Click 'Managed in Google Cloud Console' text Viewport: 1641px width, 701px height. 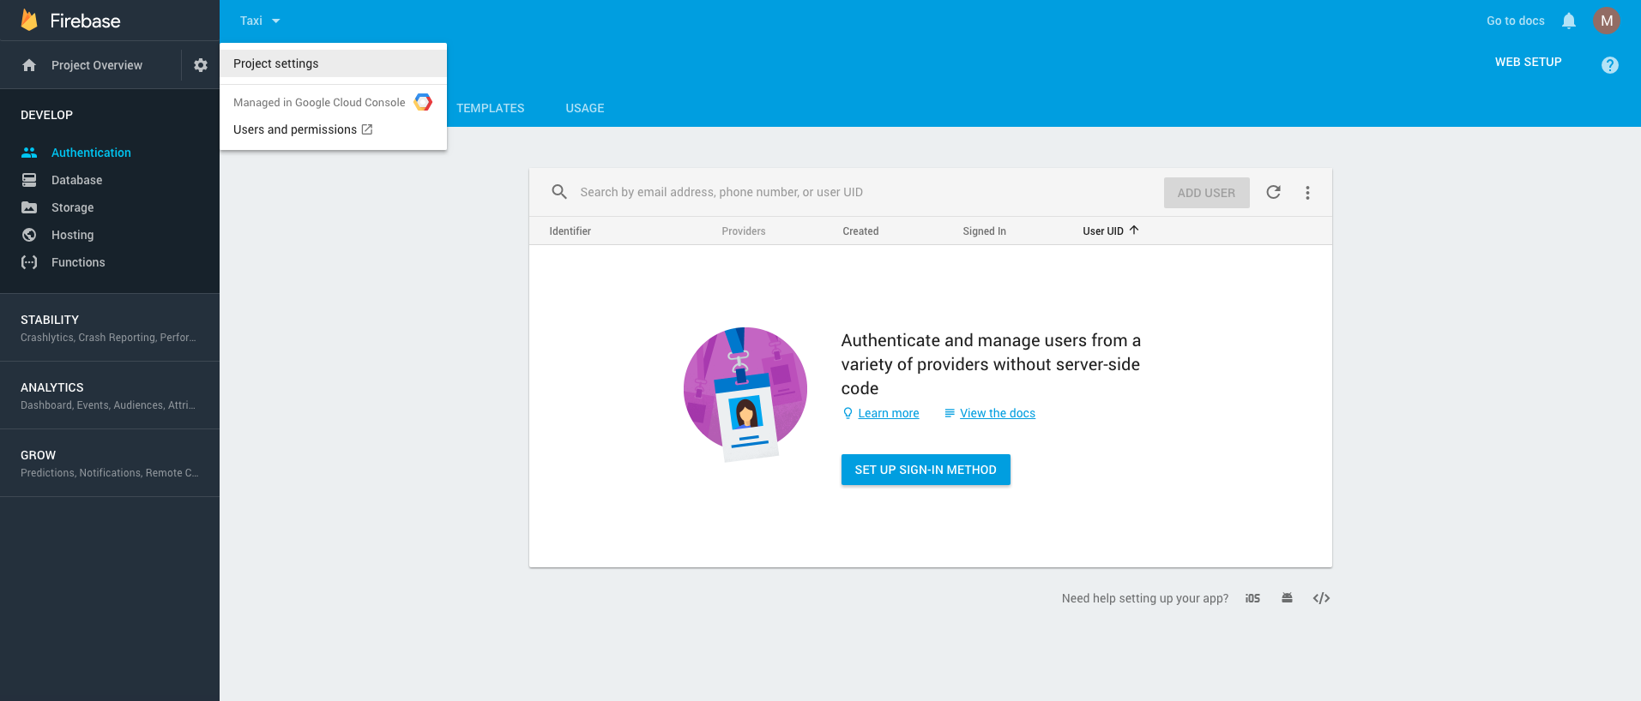point(319,102)
